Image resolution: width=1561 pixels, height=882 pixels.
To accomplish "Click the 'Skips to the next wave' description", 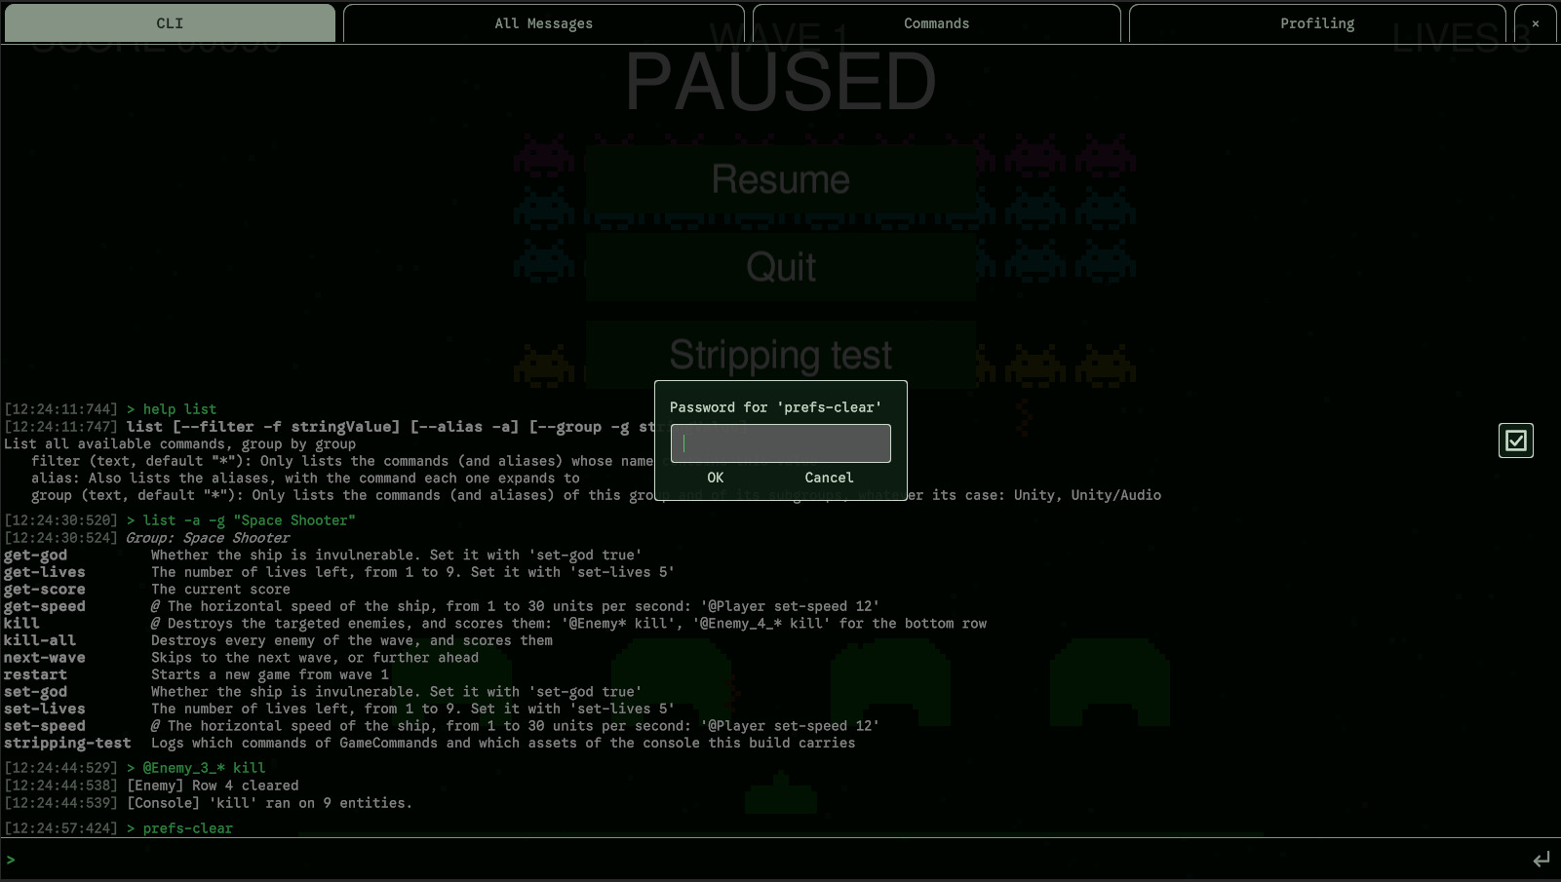I will pyautogui.click(x=315, y=658).
